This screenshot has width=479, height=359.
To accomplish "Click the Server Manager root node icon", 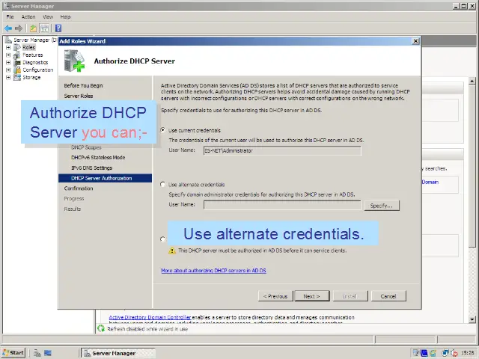I will pos(8,40).
